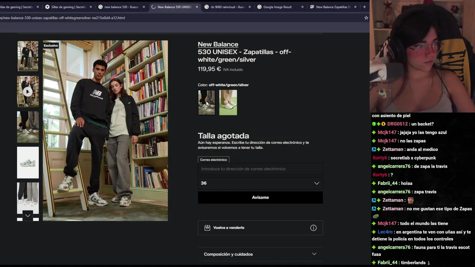Click the browser address bar URL
Image resolution: width=475 pixels, height=267 pixels.
tap(62, 18)
